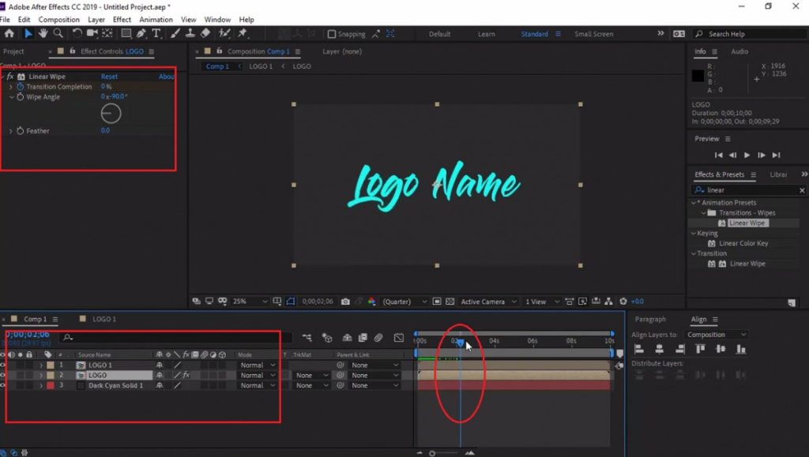Screen dimensions: 809x457
Task: Activate the Zoom tool
Action: [58, 33]
